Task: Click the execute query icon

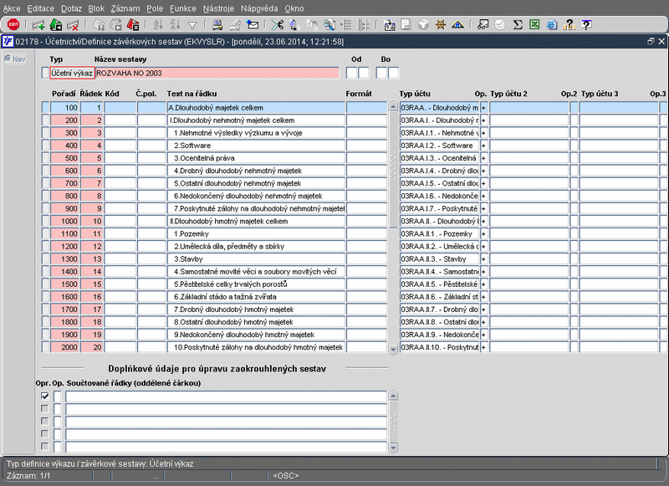Action: tap(115, 25)
